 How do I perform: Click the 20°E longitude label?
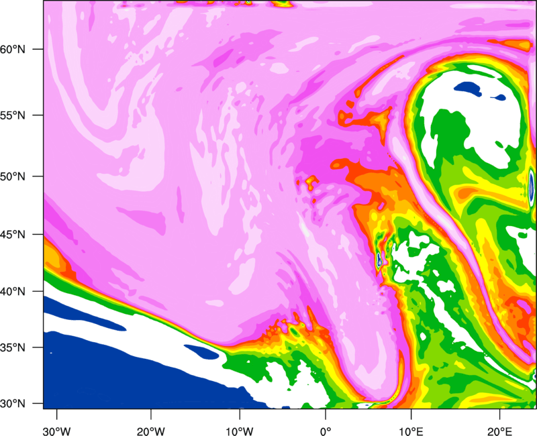pyautogui.click(x=499, y=431)
